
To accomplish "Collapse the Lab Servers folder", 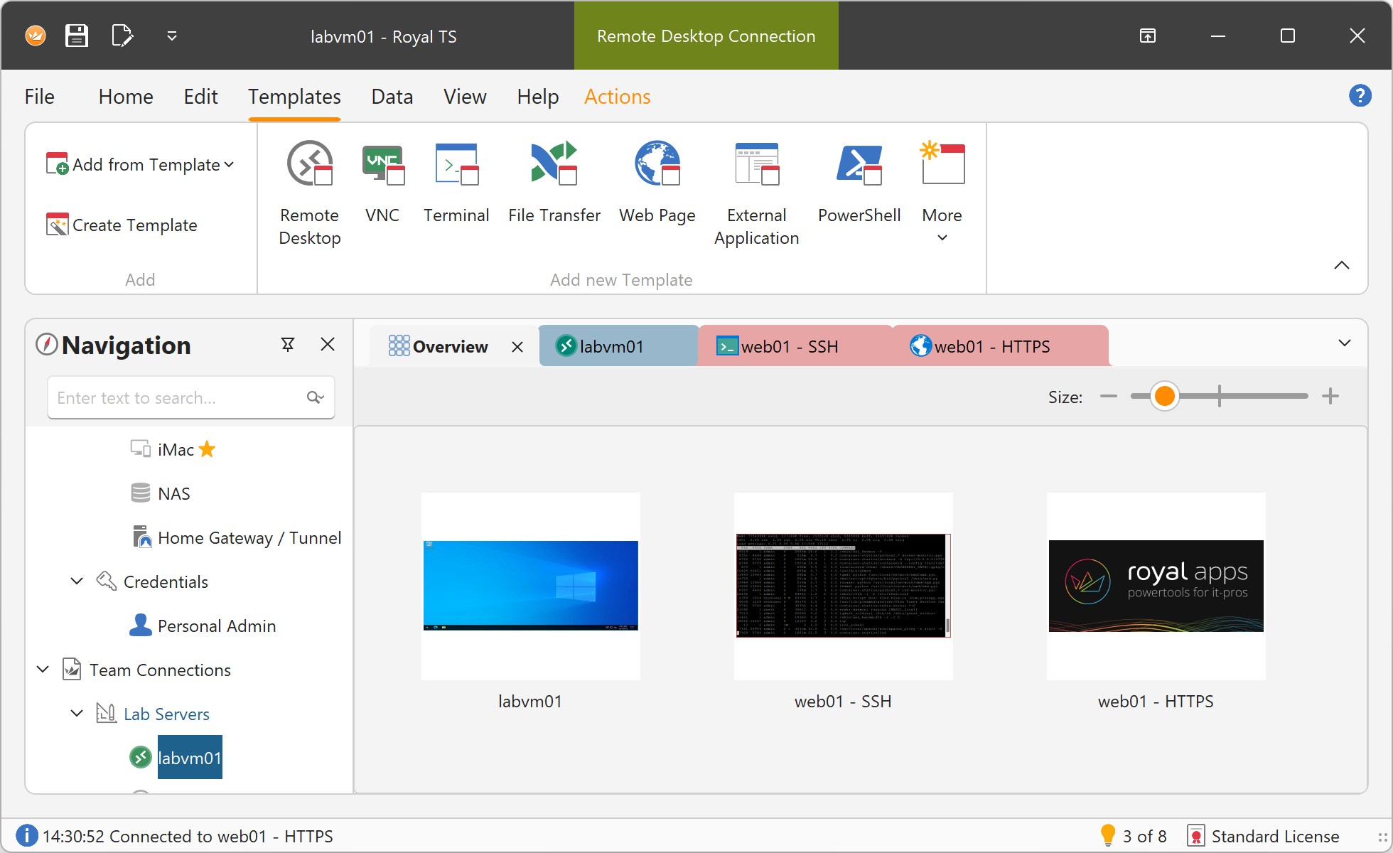I will [x=77, y=714].
